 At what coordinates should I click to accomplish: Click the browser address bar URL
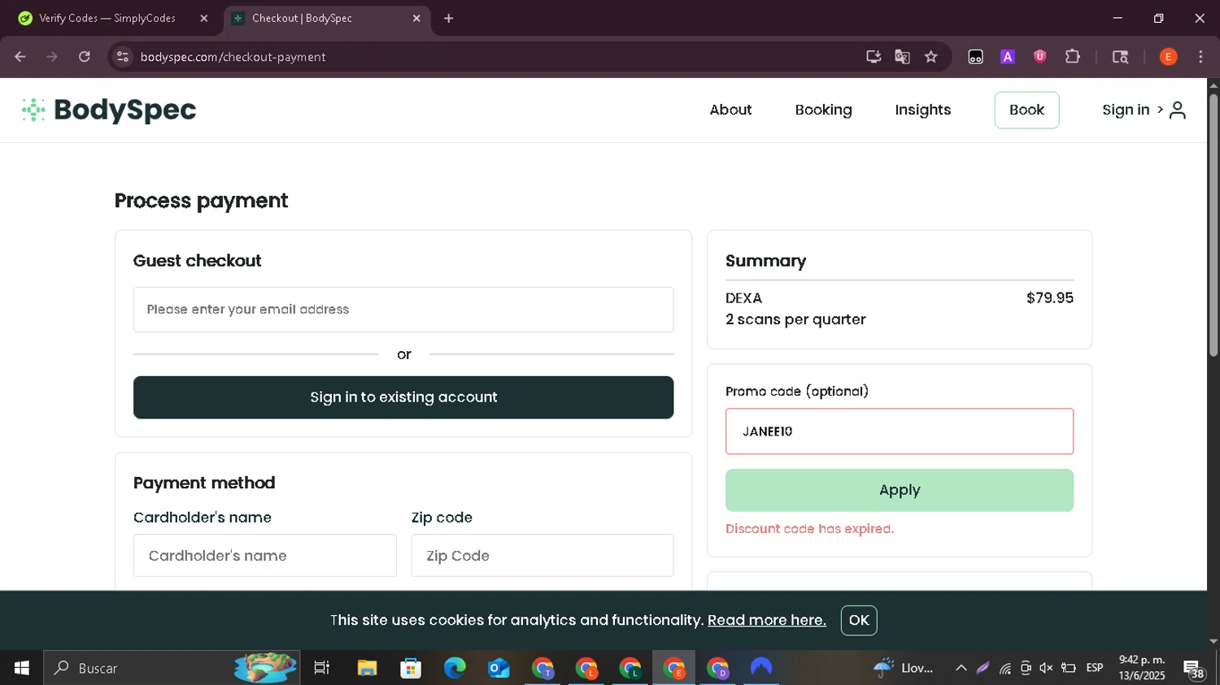[x=233, y=57]
